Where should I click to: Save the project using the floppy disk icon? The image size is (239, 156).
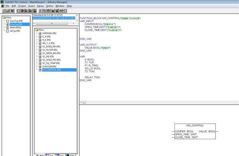coord(12,11)
